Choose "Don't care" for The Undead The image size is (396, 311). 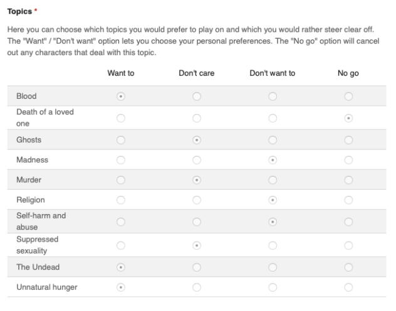pyautogui.click(x=197, y=267)
